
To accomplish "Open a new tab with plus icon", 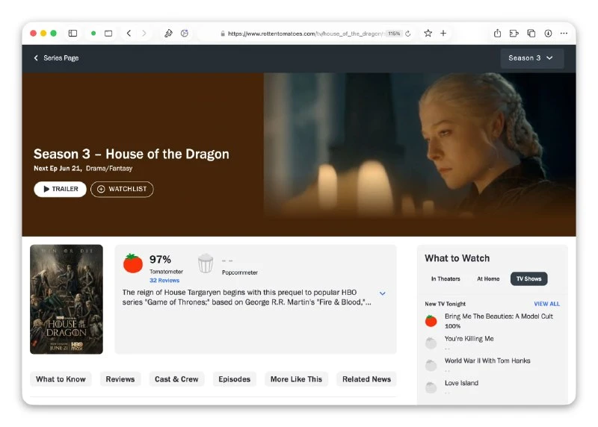I will 443,33.
